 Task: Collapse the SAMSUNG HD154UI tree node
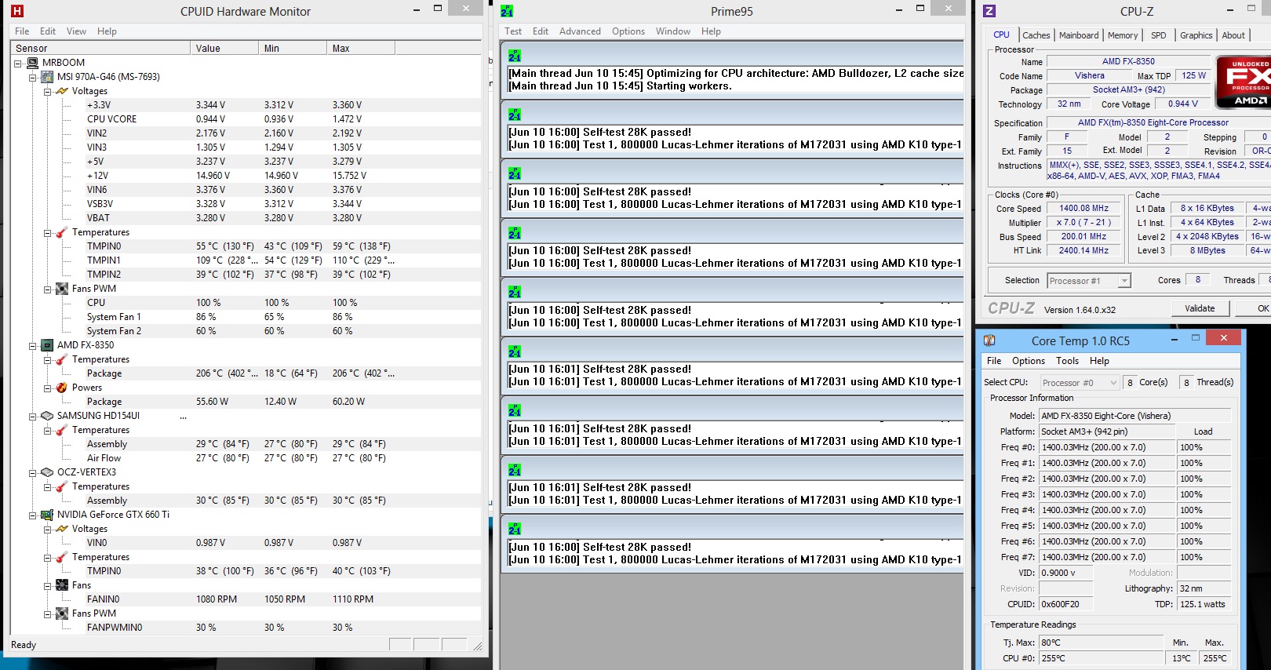point(33,417)
